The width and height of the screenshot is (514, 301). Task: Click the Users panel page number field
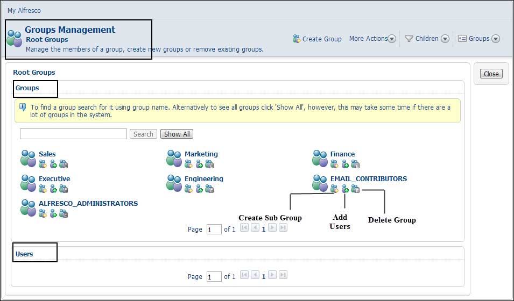[214, 276]
